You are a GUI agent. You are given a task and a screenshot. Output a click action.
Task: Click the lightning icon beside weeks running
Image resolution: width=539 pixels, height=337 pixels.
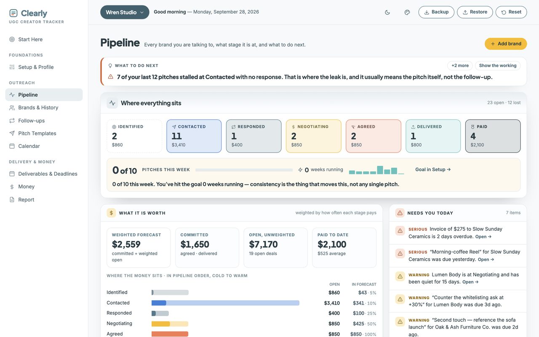pos(300,170)
